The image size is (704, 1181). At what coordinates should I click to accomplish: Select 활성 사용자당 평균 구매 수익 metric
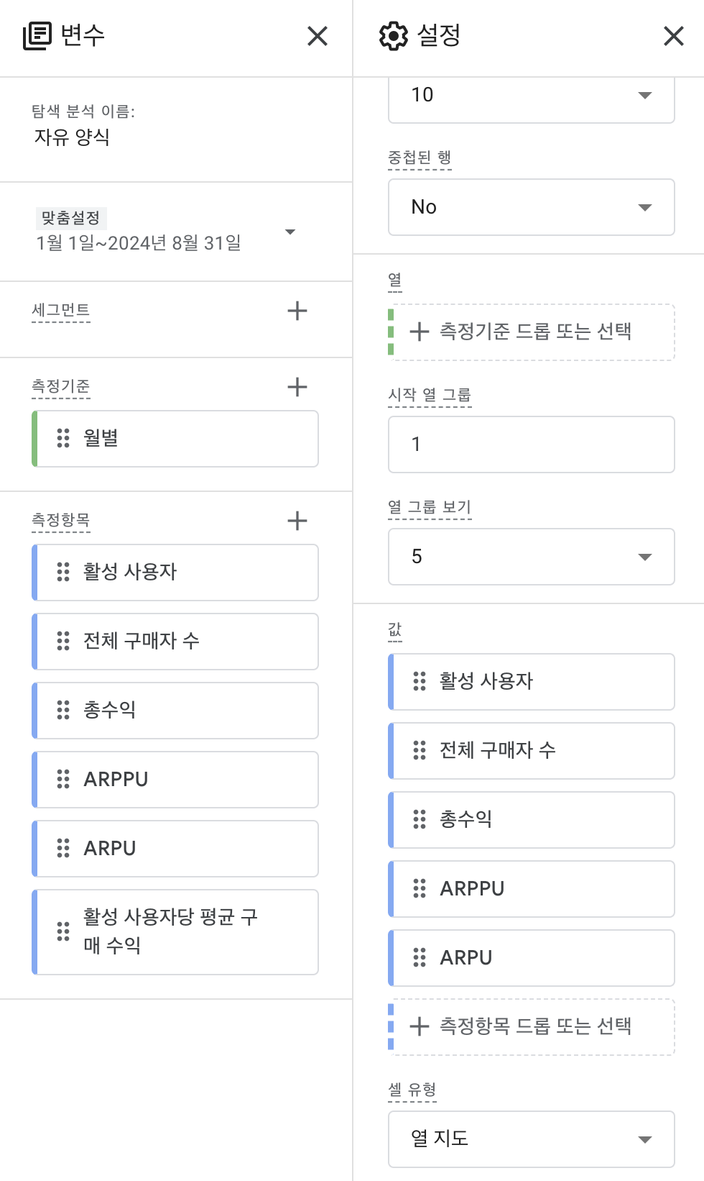(175, 932)
